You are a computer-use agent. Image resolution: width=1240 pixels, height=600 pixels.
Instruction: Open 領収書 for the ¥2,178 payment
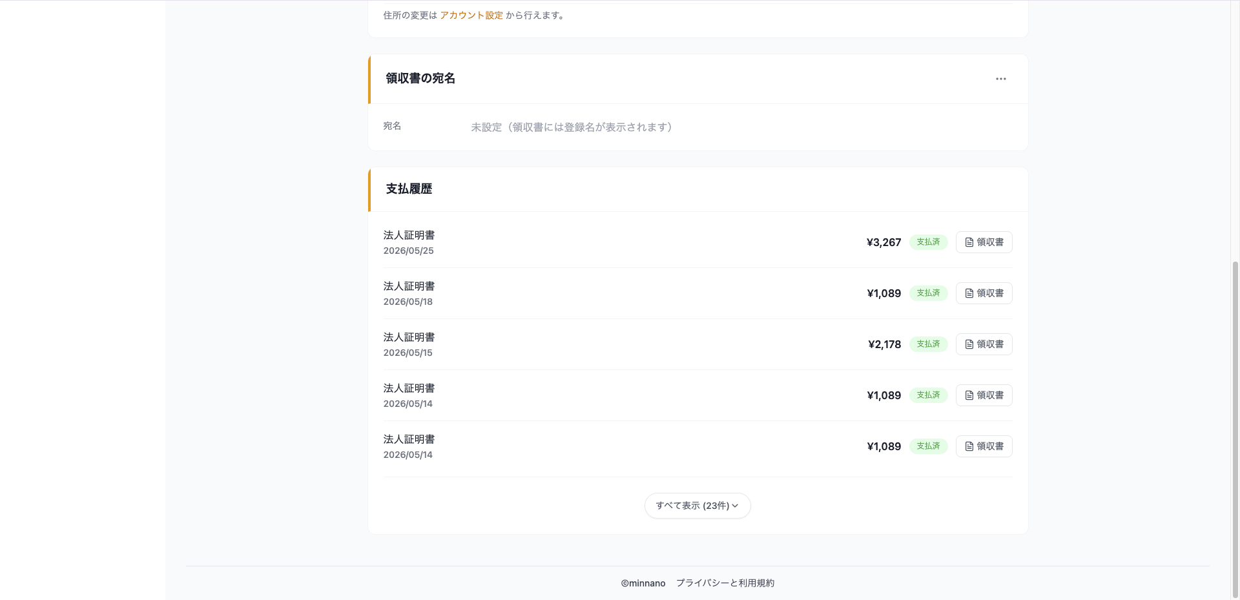[x=984, y=344]
